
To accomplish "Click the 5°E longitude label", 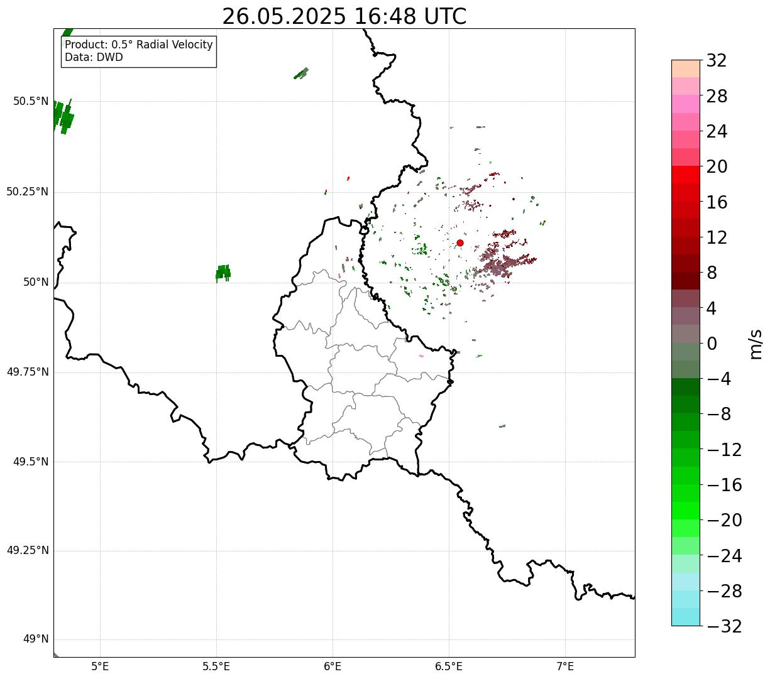I will (100, 666).
